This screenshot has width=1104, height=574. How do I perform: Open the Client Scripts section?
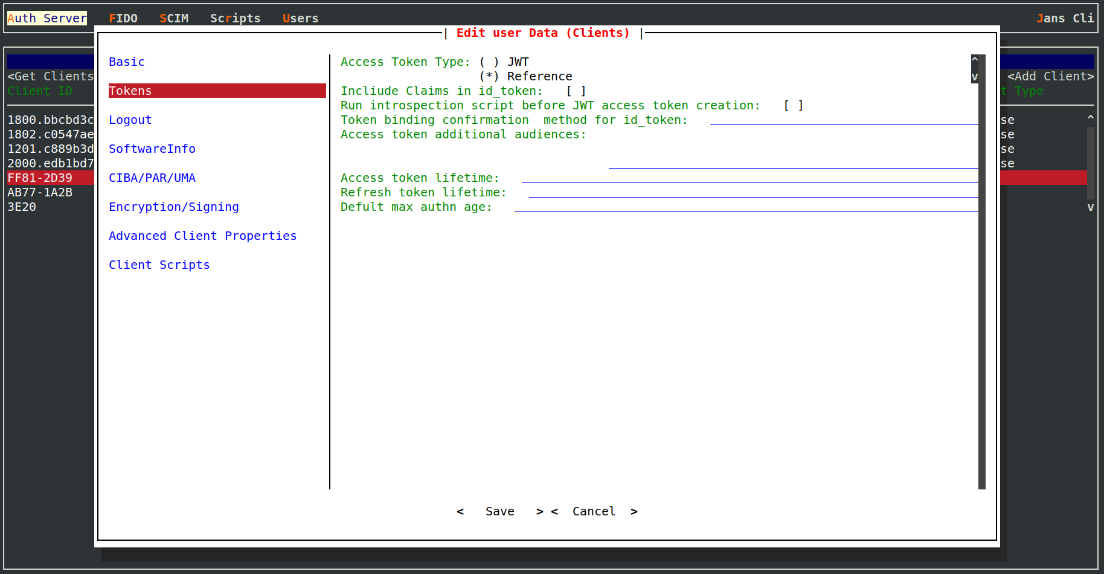(x=159, y=265)
